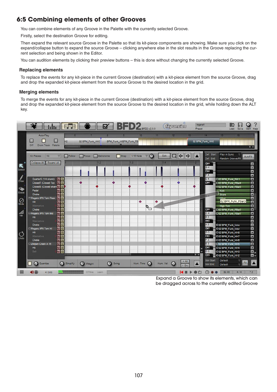277x392 pixels.
Task: Click the AutoFill button
Action: point(248,157)
